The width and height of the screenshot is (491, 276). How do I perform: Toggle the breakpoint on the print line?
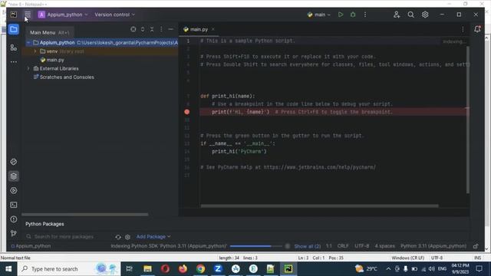[187, 112]
